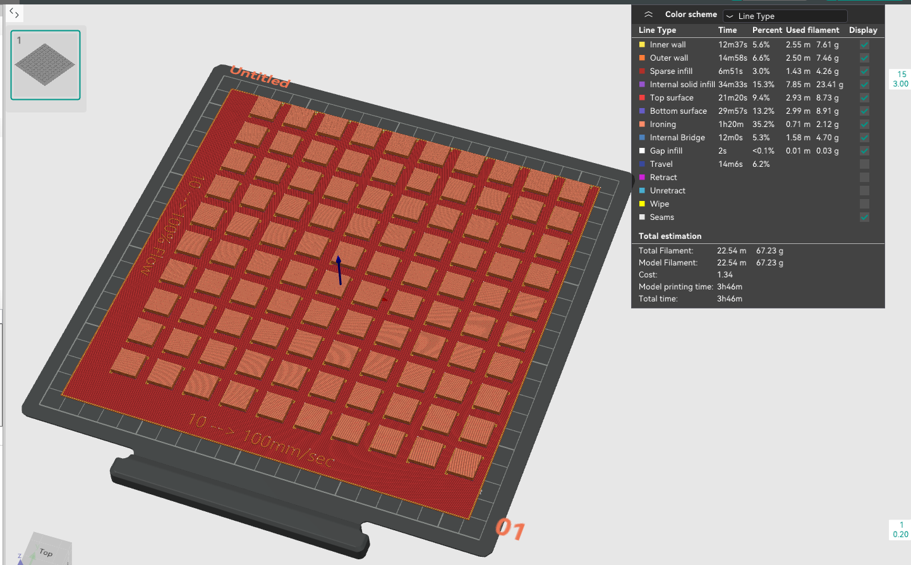Click the top layer slider handle at 15

(900, 79)
